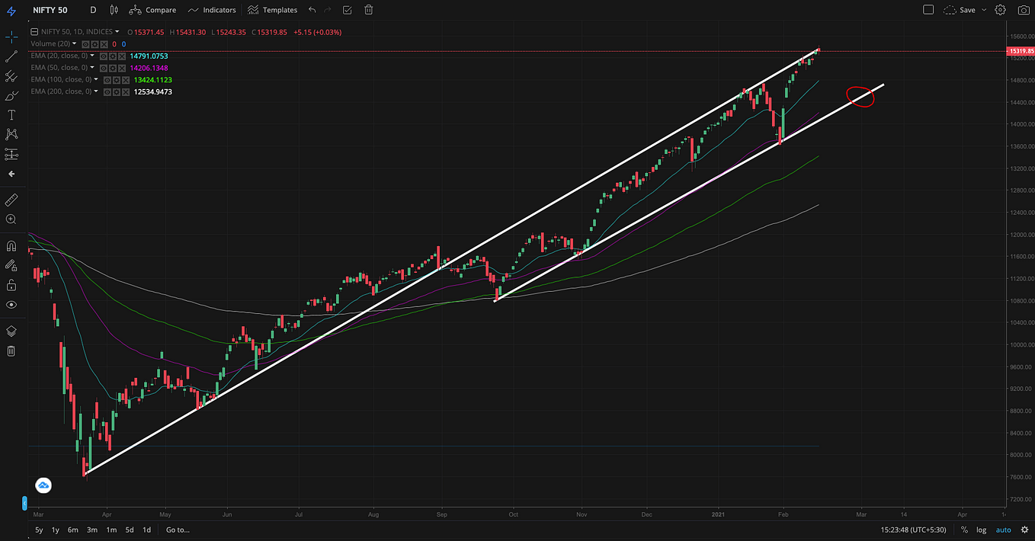Change the D timeframe interval
This screenshot has width=1035, height=541.
93,10
